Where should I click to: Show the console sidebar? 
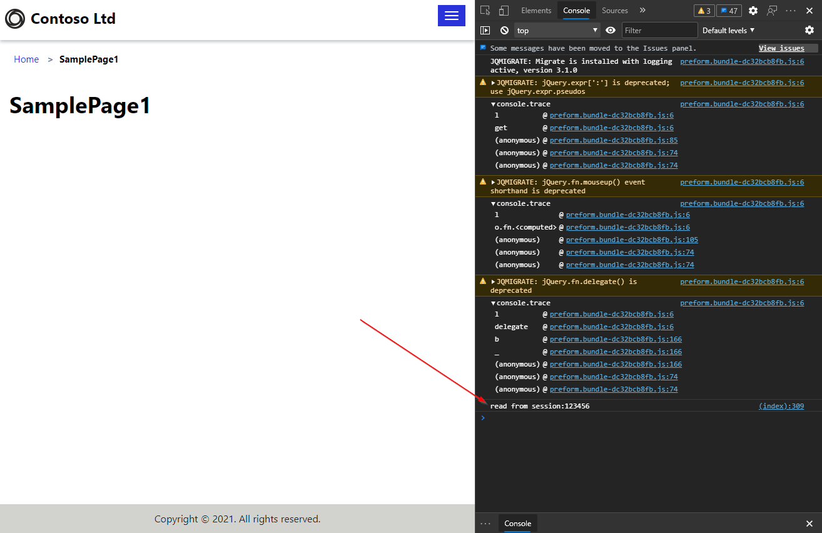click(x=485, y=30)
